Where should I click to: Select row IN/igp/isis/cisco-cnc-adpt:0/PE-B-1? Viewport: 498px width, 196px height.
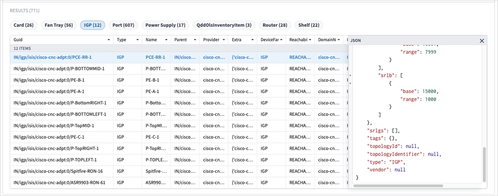point(179,80)
